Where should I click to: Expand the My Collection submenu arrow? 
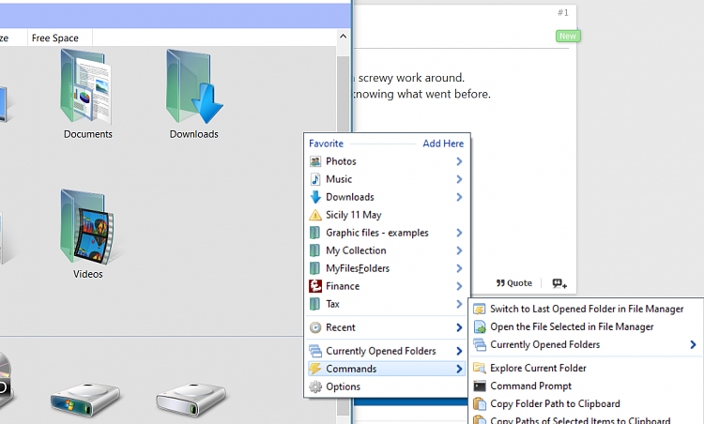(x=459, y=250)
